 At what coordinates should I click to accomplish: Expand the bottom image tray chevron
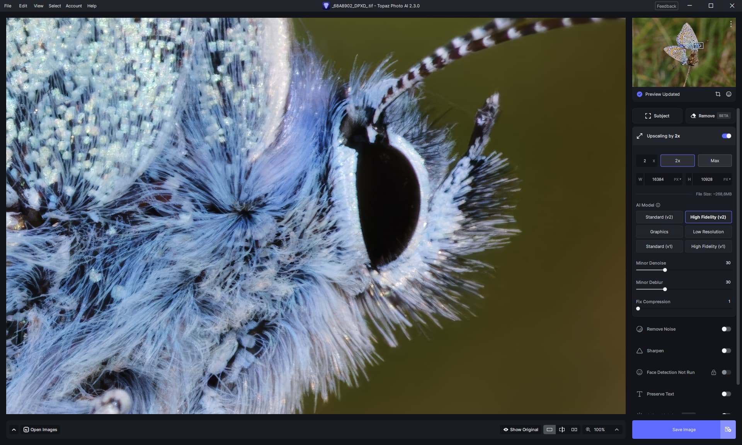pos(14,430)
